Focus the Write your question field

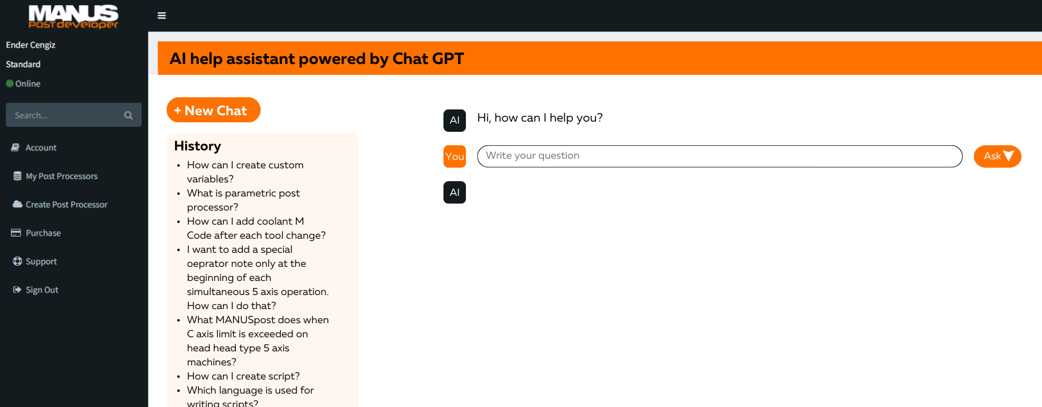pyautogui.click(x=719, y=156)
